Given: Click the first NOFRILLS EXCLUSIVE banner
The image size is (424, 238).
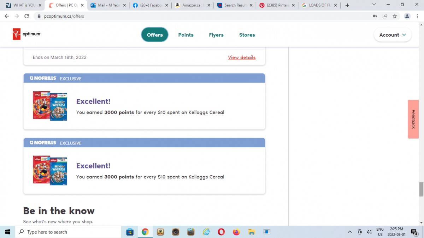Looking at the screenshot, I should click(x=144, y=78).
